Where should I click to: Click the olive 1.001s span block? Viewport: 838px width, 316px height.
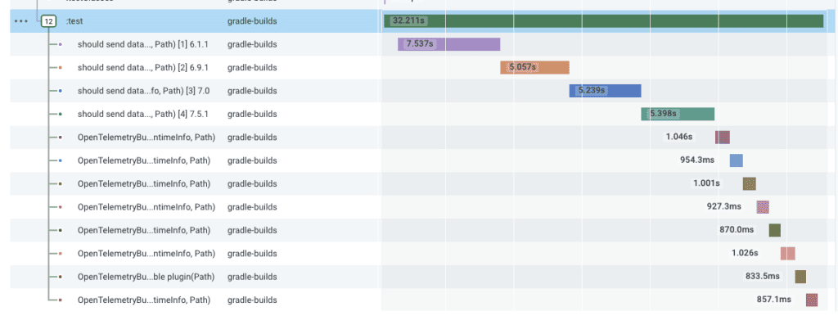point(750,184)
